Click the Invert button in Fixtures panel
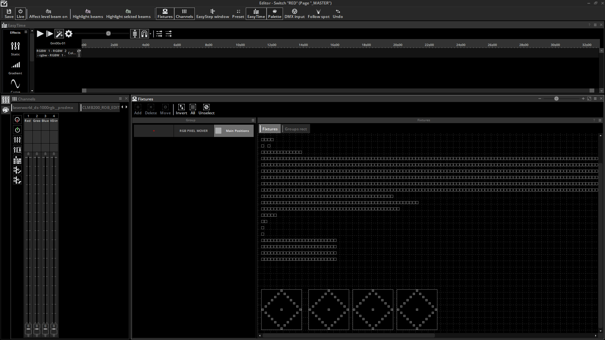The image size is (605, 340). point(181,109)
